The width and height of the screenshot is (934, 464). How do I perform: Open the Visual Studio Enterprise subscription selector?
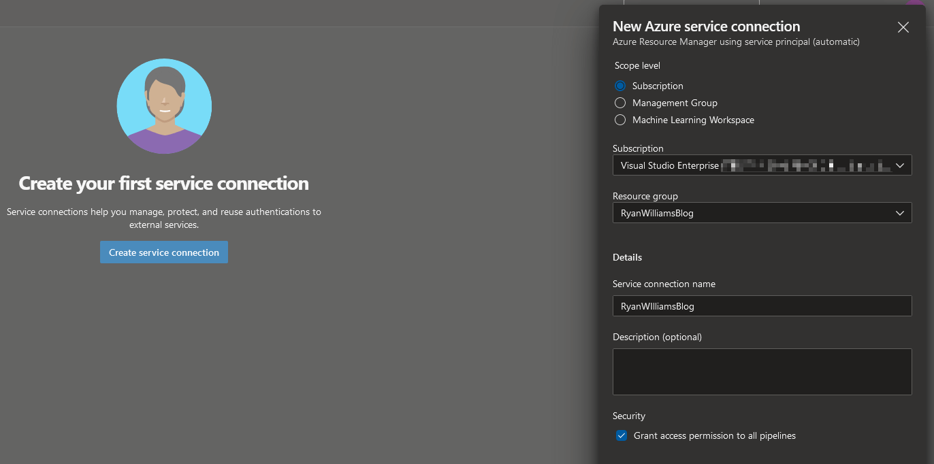(x=762, y=165)
